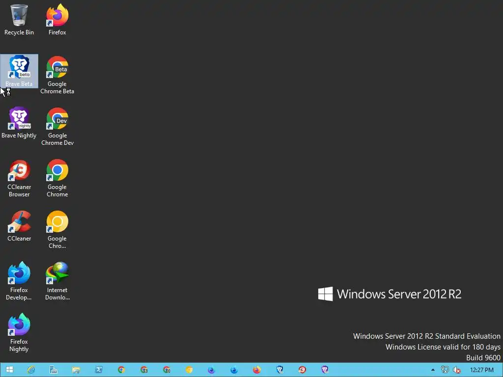Select the yellow Google Chrome Canary desktop shortcut
The width and height of the screenshot is (503, 377).
pyautogui.click(x=57, y=230)
